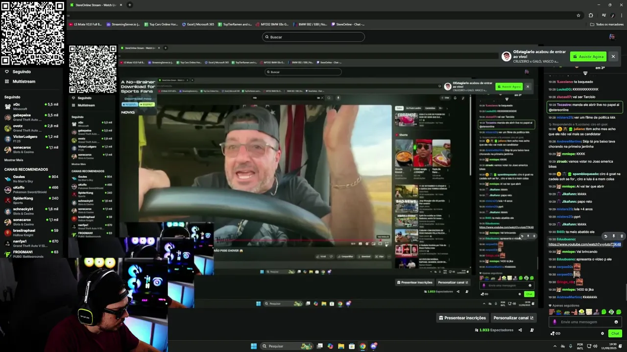Open the TopTierRamen bookmark
The width and height of the screenshot is (627, 352).
(x=235, y=24)
